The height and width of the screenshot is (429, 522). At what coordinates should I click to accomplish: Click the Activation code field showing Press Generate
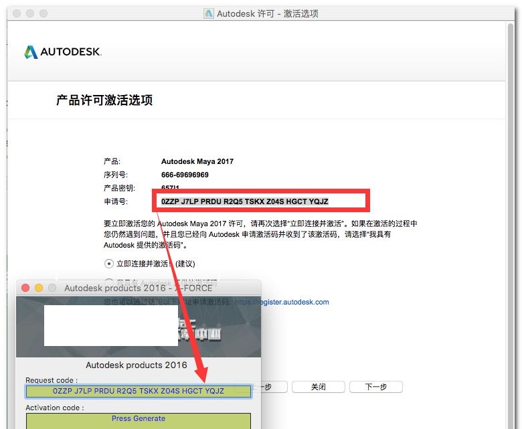138,421
